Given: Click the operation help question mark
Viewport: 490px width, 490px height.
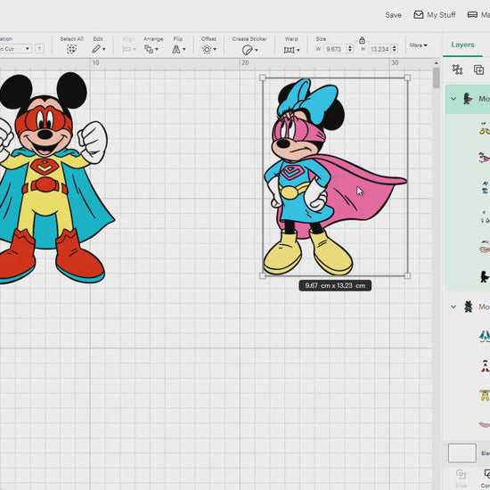Looking at the screenshot, I should tap(39, 49).
